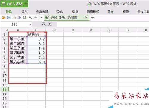Screen dimensions: 149x108
Task: Select the cell with value 5.9
Action: (x=36, y=62)
